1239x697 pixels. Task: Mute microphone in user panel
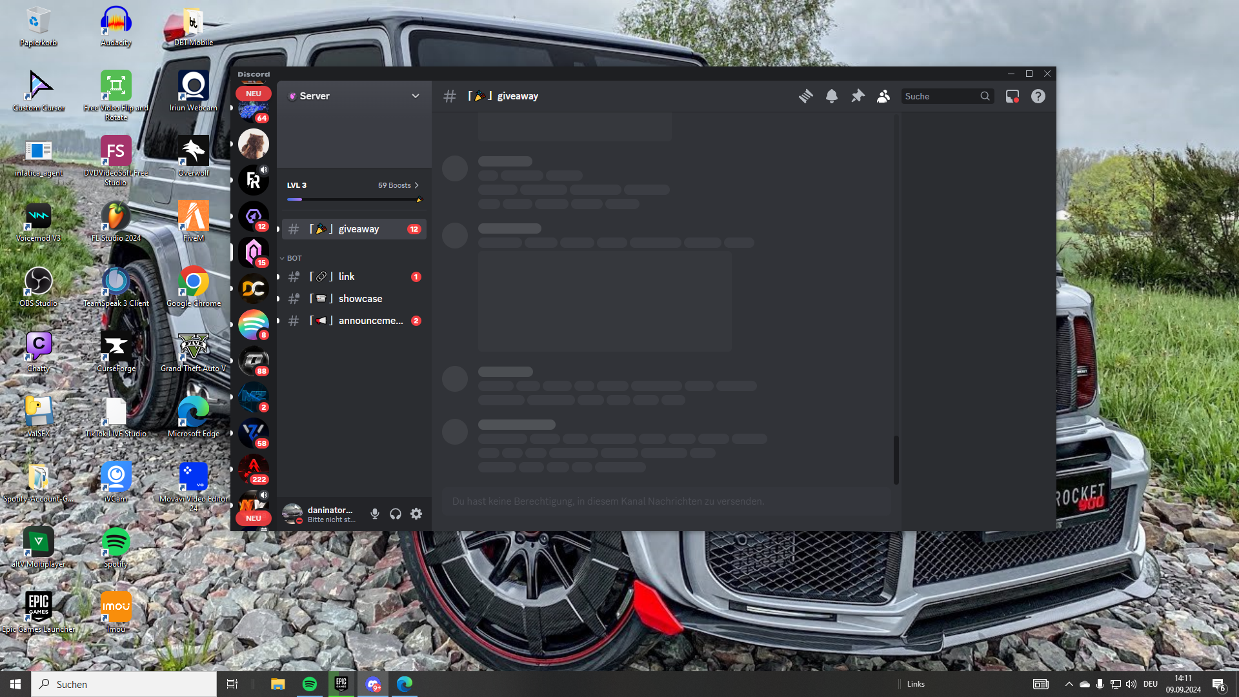point(374,514)
